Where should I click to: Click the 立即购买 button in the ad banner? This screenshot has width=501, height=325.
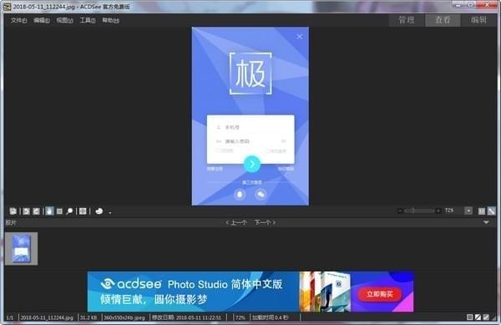[x=380, y=294]
